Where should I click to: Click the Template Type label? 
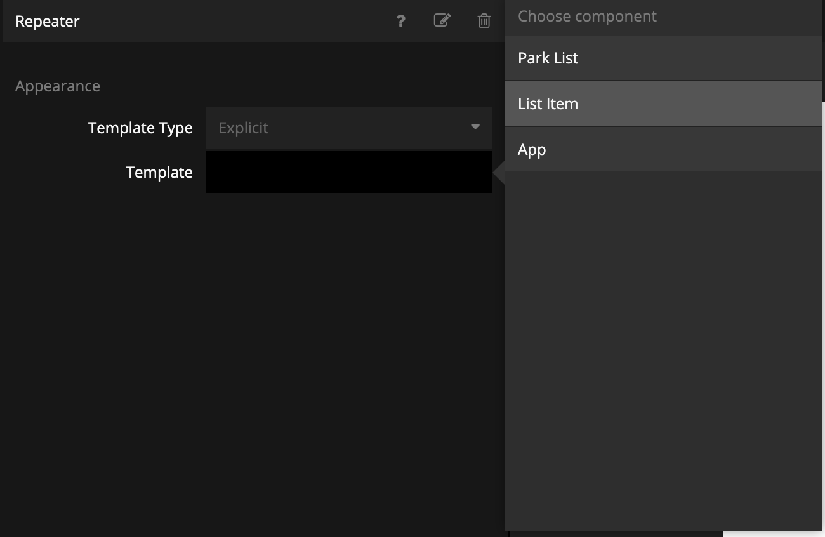pyautogui.click(x=140, y=128)
